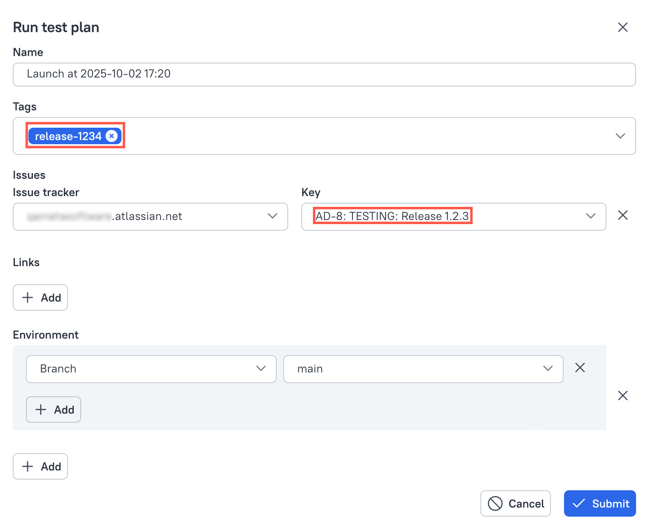Add another environment set at bottom

pyautogui.click(x=40, y=466)
